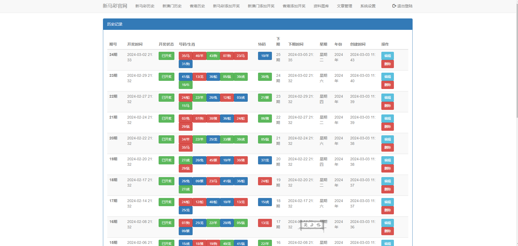This screenshot has width=518, height=246.
Task: Delete the 21期 record
Action: pos(387,127)
